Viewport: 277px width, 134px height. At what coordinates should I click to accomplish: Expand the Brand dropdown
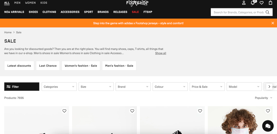pyautogui.click(x=133, y=87)
